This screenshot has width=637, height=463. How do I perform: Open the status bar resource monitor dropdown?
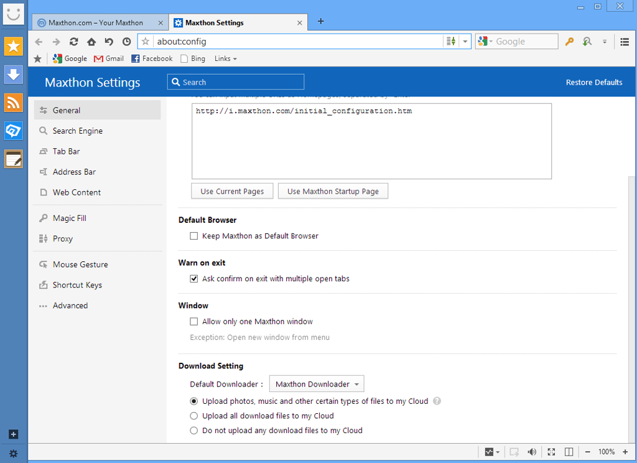pos(492,452)
